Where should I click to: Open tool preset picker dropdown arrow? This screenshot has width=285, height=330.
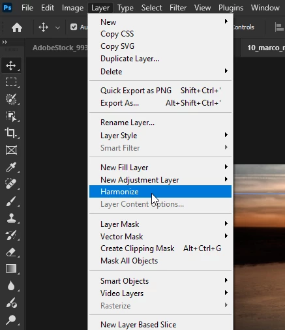[x=57, y=27]
